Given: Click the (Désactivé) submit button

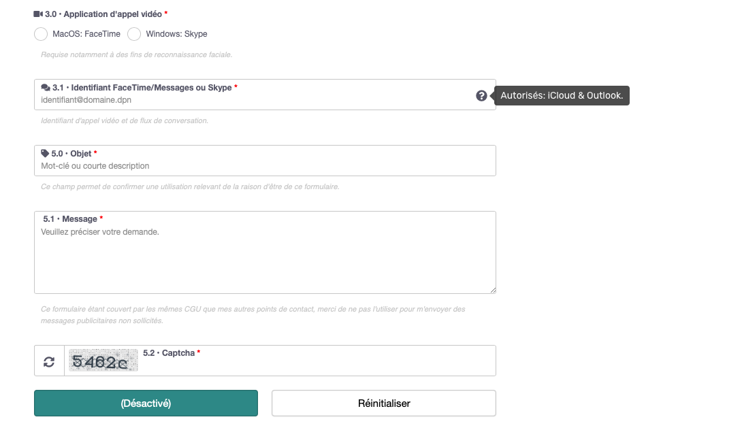Looking at the screenshot, I should [x=146, y=403].
